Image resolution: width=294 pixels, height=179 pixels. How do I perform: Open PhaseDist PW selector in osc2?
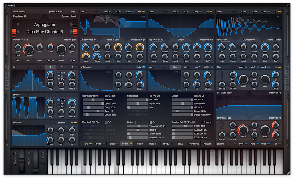coord(206,40)
